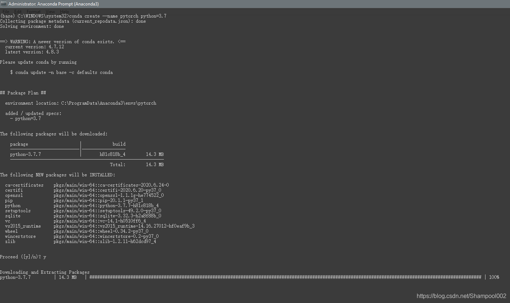Click the 'Collecting package metadata' line

coord(73,21)
